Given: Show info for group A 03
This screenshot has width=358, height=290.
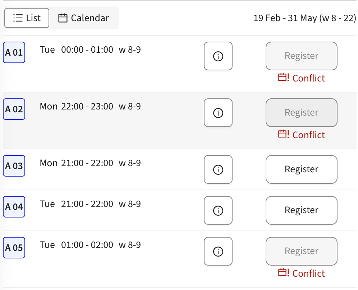Looking at the screenshot, I should point(218,169).
